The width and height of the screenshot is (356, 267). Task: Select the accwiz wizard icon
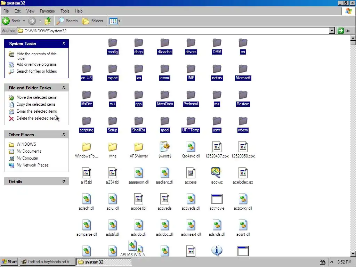point(216,173)
